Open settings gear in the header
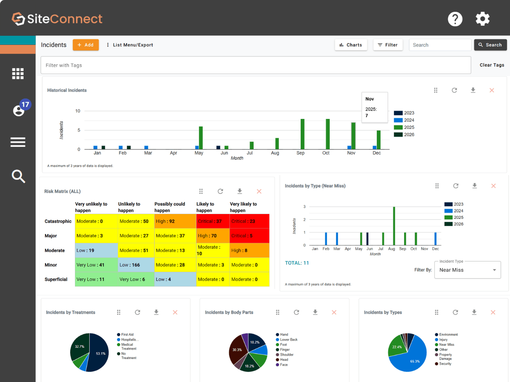 point(483,19)
